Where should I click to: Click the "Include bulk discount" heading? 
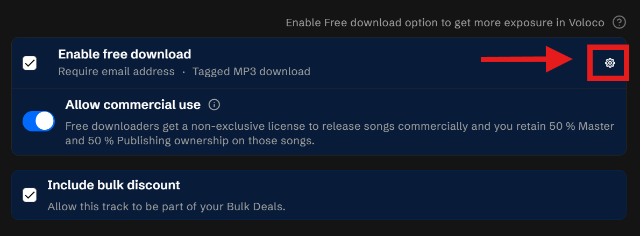[x=113, y=186]
